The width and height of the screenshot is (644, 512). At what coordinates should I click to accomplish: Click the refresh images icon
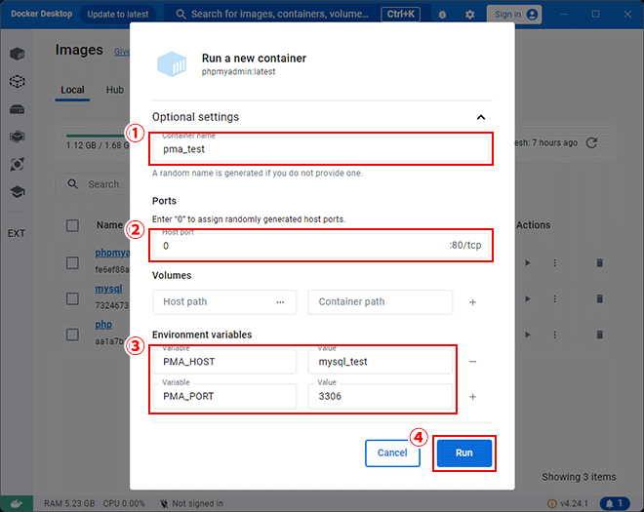coord(591,142)
